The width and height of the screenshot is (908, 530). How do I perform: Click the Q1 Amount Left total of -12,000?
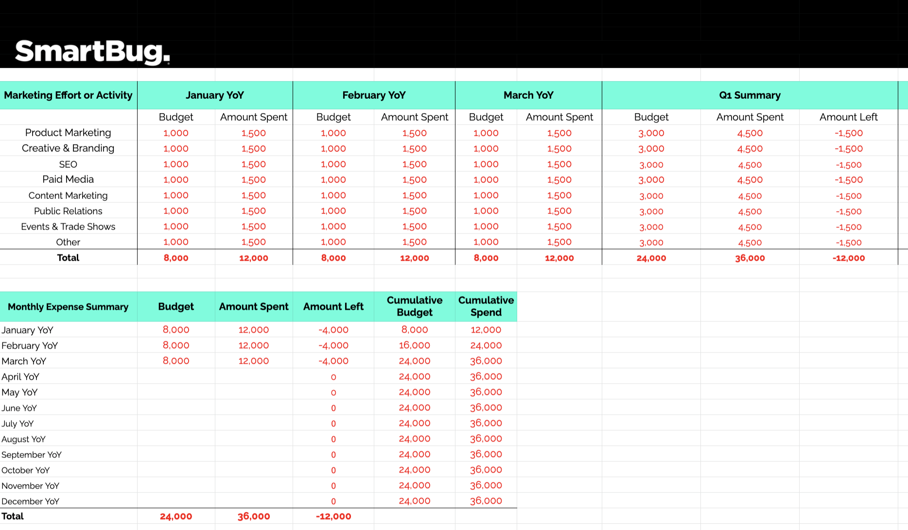click(x=849, y=258)
